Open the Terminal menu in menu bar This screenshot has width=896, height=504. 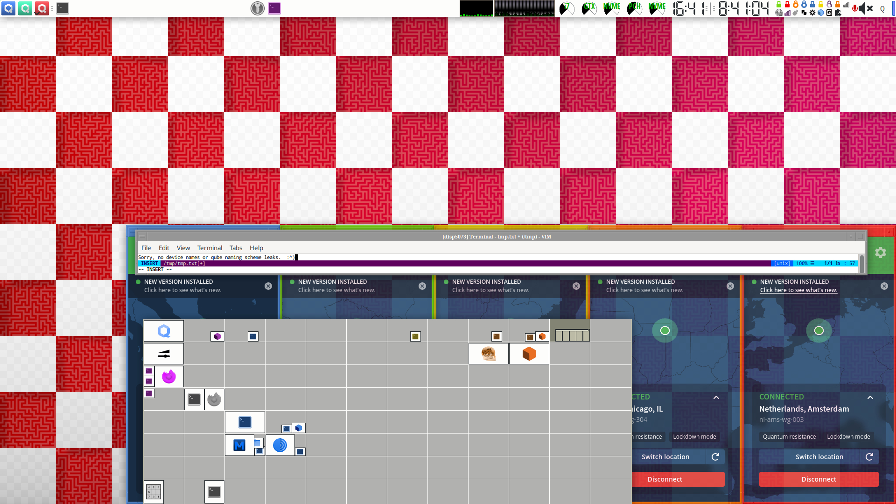pyautogui.click(x=210, y=248)
